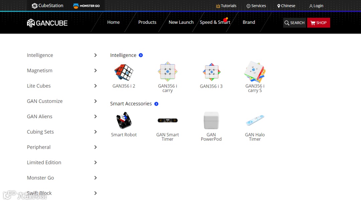Select the Magnetism category
The width and height of the screenshot is (361, 202).
click(39, 70)
